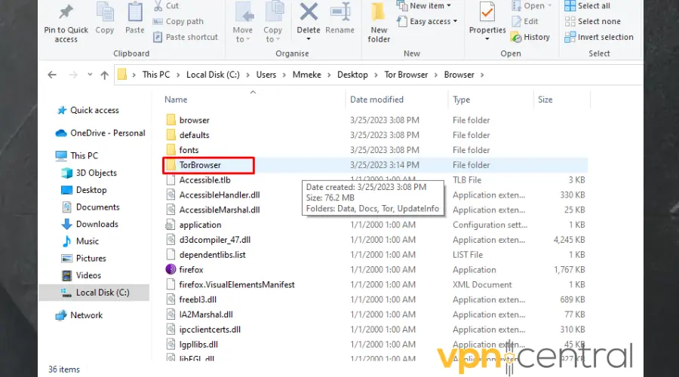Viewport: 679px width, 377px height.
Task: Select Downloads in the navigation pane
Action: pos(97,224)
